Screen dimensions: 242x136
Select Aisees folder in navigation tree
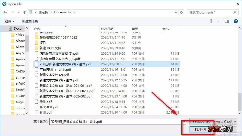pyautogui.click(x=18, y=41)
